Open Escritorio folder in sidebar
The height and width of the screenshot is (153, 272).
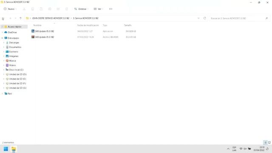click(13, 52)
